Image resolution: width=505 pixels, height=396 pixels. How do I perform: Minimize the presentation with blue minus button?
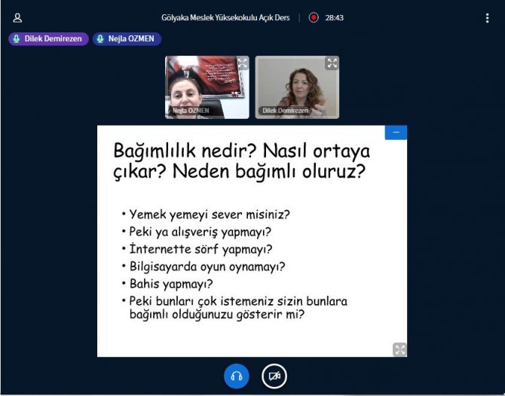click(x=396, y=132)
